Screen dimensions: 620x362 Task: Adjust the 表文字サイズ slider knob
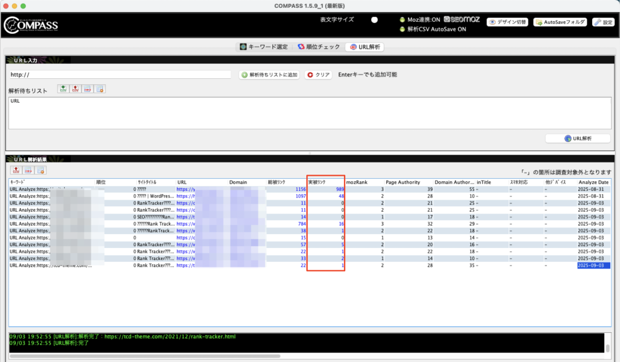pyautogui.click(x=374, y=19)
